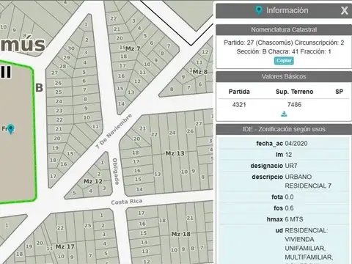Select parcel 21 in Mz 18

coord(190,218)
